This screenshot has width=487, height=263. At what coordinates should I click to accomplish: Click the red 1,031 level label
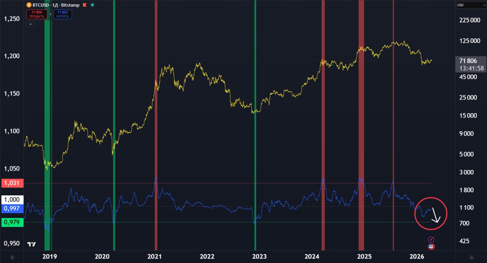pos(12,183)
